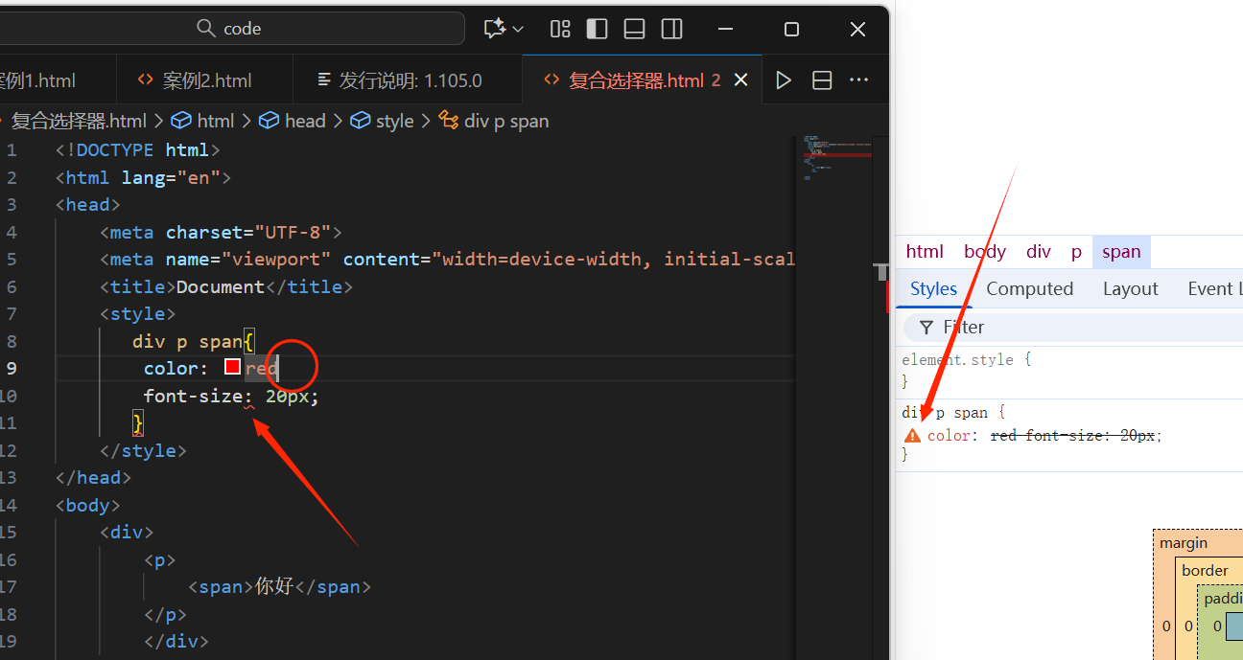
Task: Open the red color swatch in editor
Action: pos(232,367)
